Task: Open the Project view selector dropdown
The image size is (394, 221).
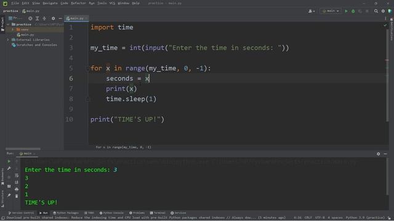Action: pos(15,18)
